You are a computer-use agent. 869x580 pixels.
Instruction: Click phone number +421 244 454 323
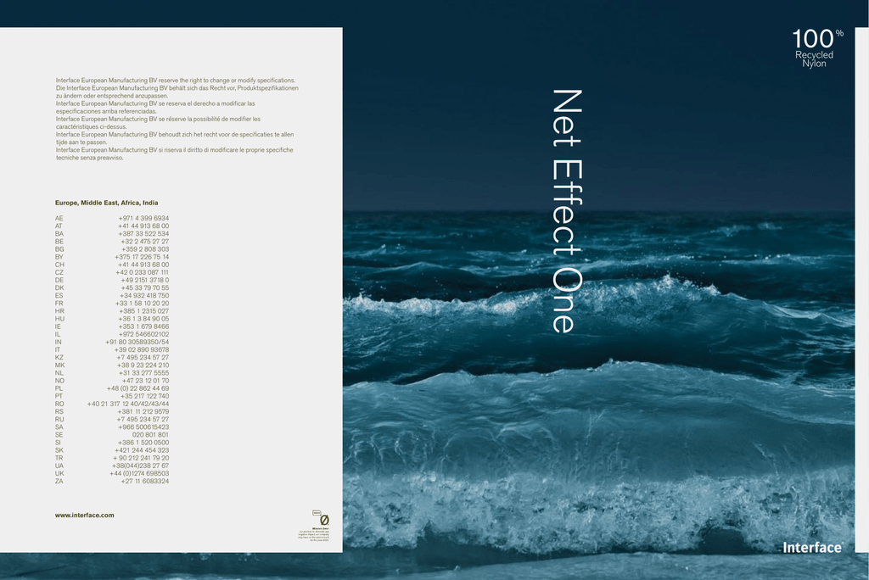click(x=142, y=451)
